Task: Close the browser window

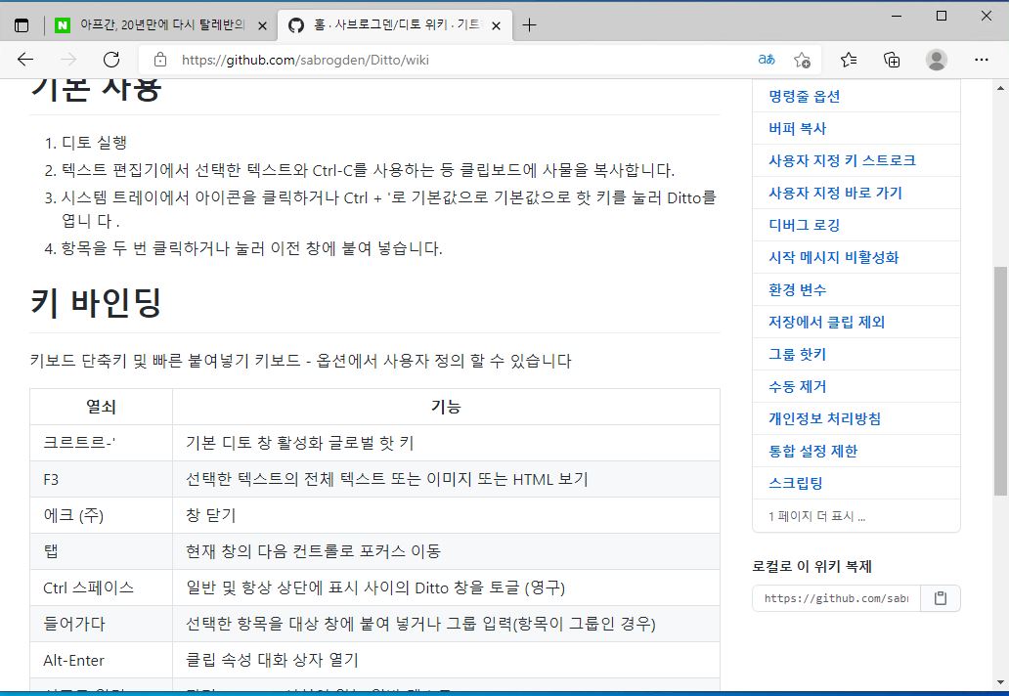Action: tap(986, 16)
